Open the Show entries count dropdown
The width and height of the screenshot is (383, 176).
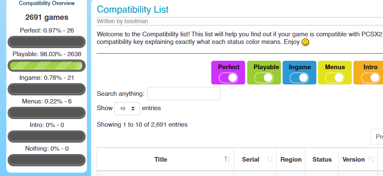point(127,108)
